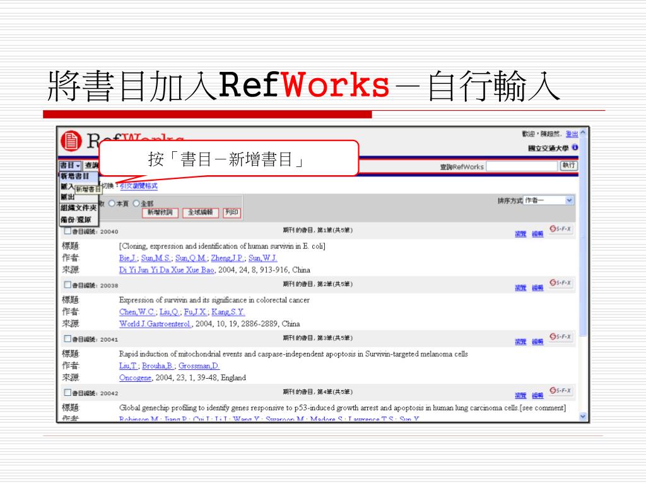Click title starting 'Rapid induction of mitochondrial events'
Screen dimensions: 646x484
pyautogui.click(x=293, y=354)
